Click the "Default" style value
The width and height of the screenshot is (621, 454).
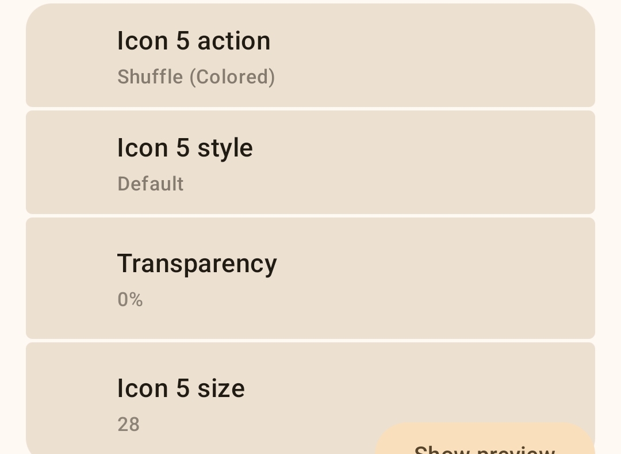click(151, 184)
